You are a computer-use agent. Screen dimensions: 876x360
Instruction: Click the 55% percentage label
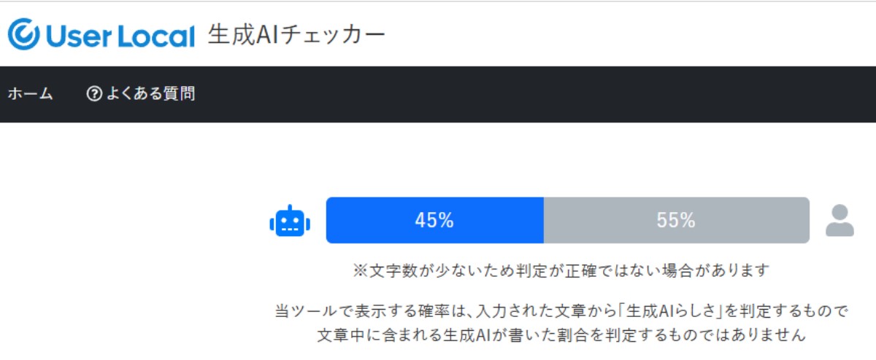point(676,220)
